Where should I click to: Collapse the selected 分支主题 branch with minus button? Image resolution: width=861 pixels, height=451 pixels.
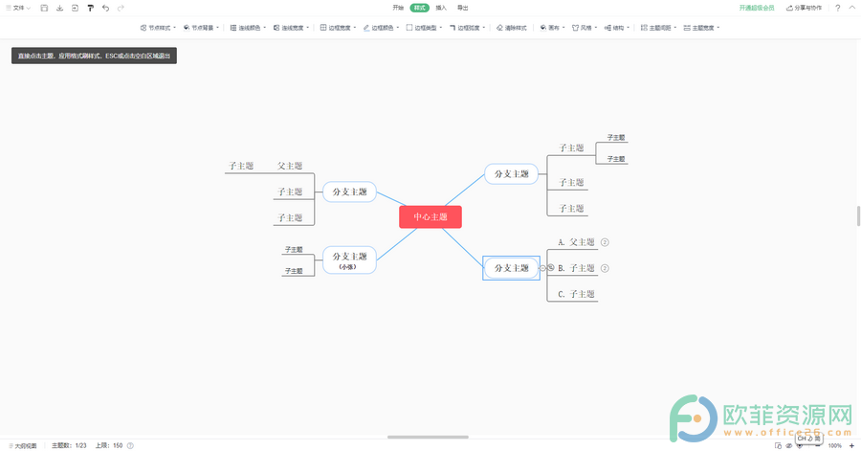click(543, 268)
